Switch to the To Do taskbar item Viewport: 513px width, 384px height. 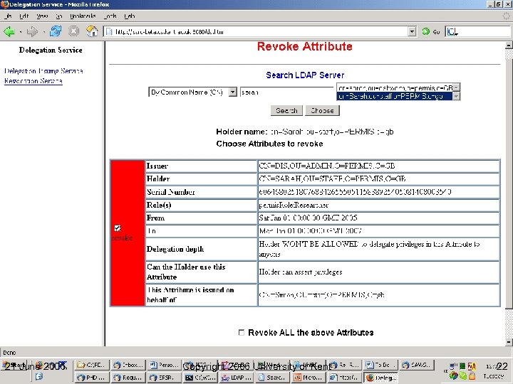click(x=380, y=365)
